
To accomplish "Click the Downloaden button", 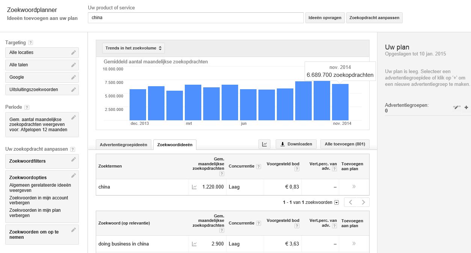I will [x=296, y=144].
